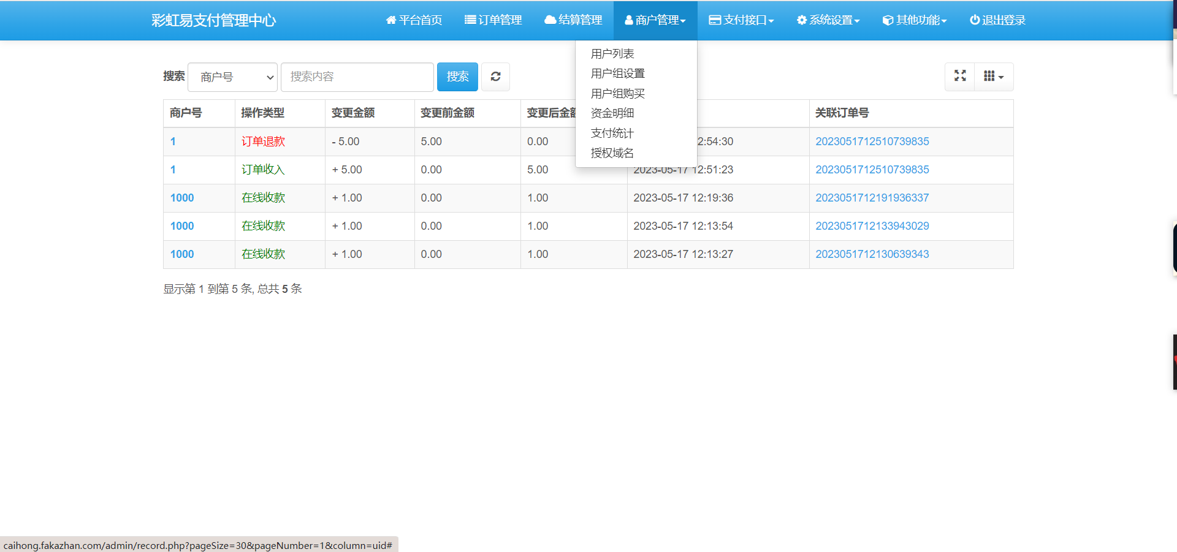Click merchant number 1000 in third row

[182, 198]
